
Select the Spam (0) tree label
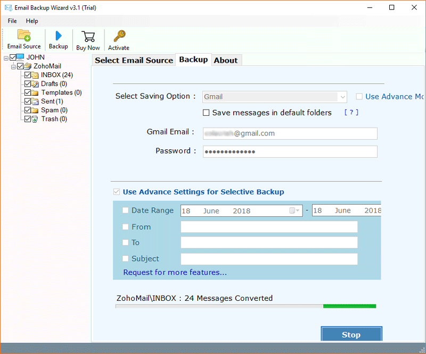(x=54, y=110)
